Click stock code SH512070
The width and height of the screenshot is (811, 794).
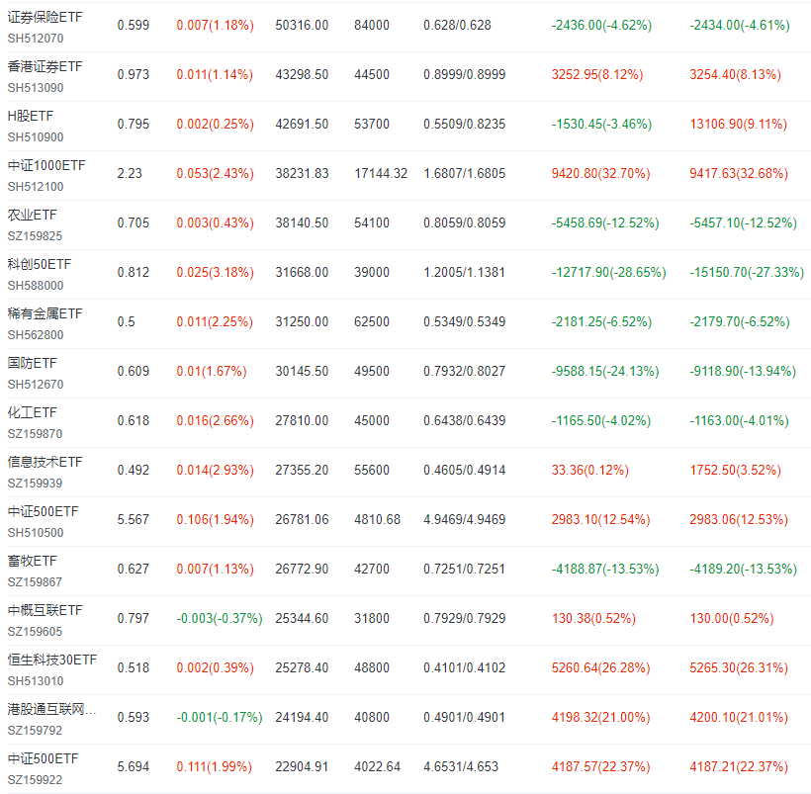click(36, 39)
